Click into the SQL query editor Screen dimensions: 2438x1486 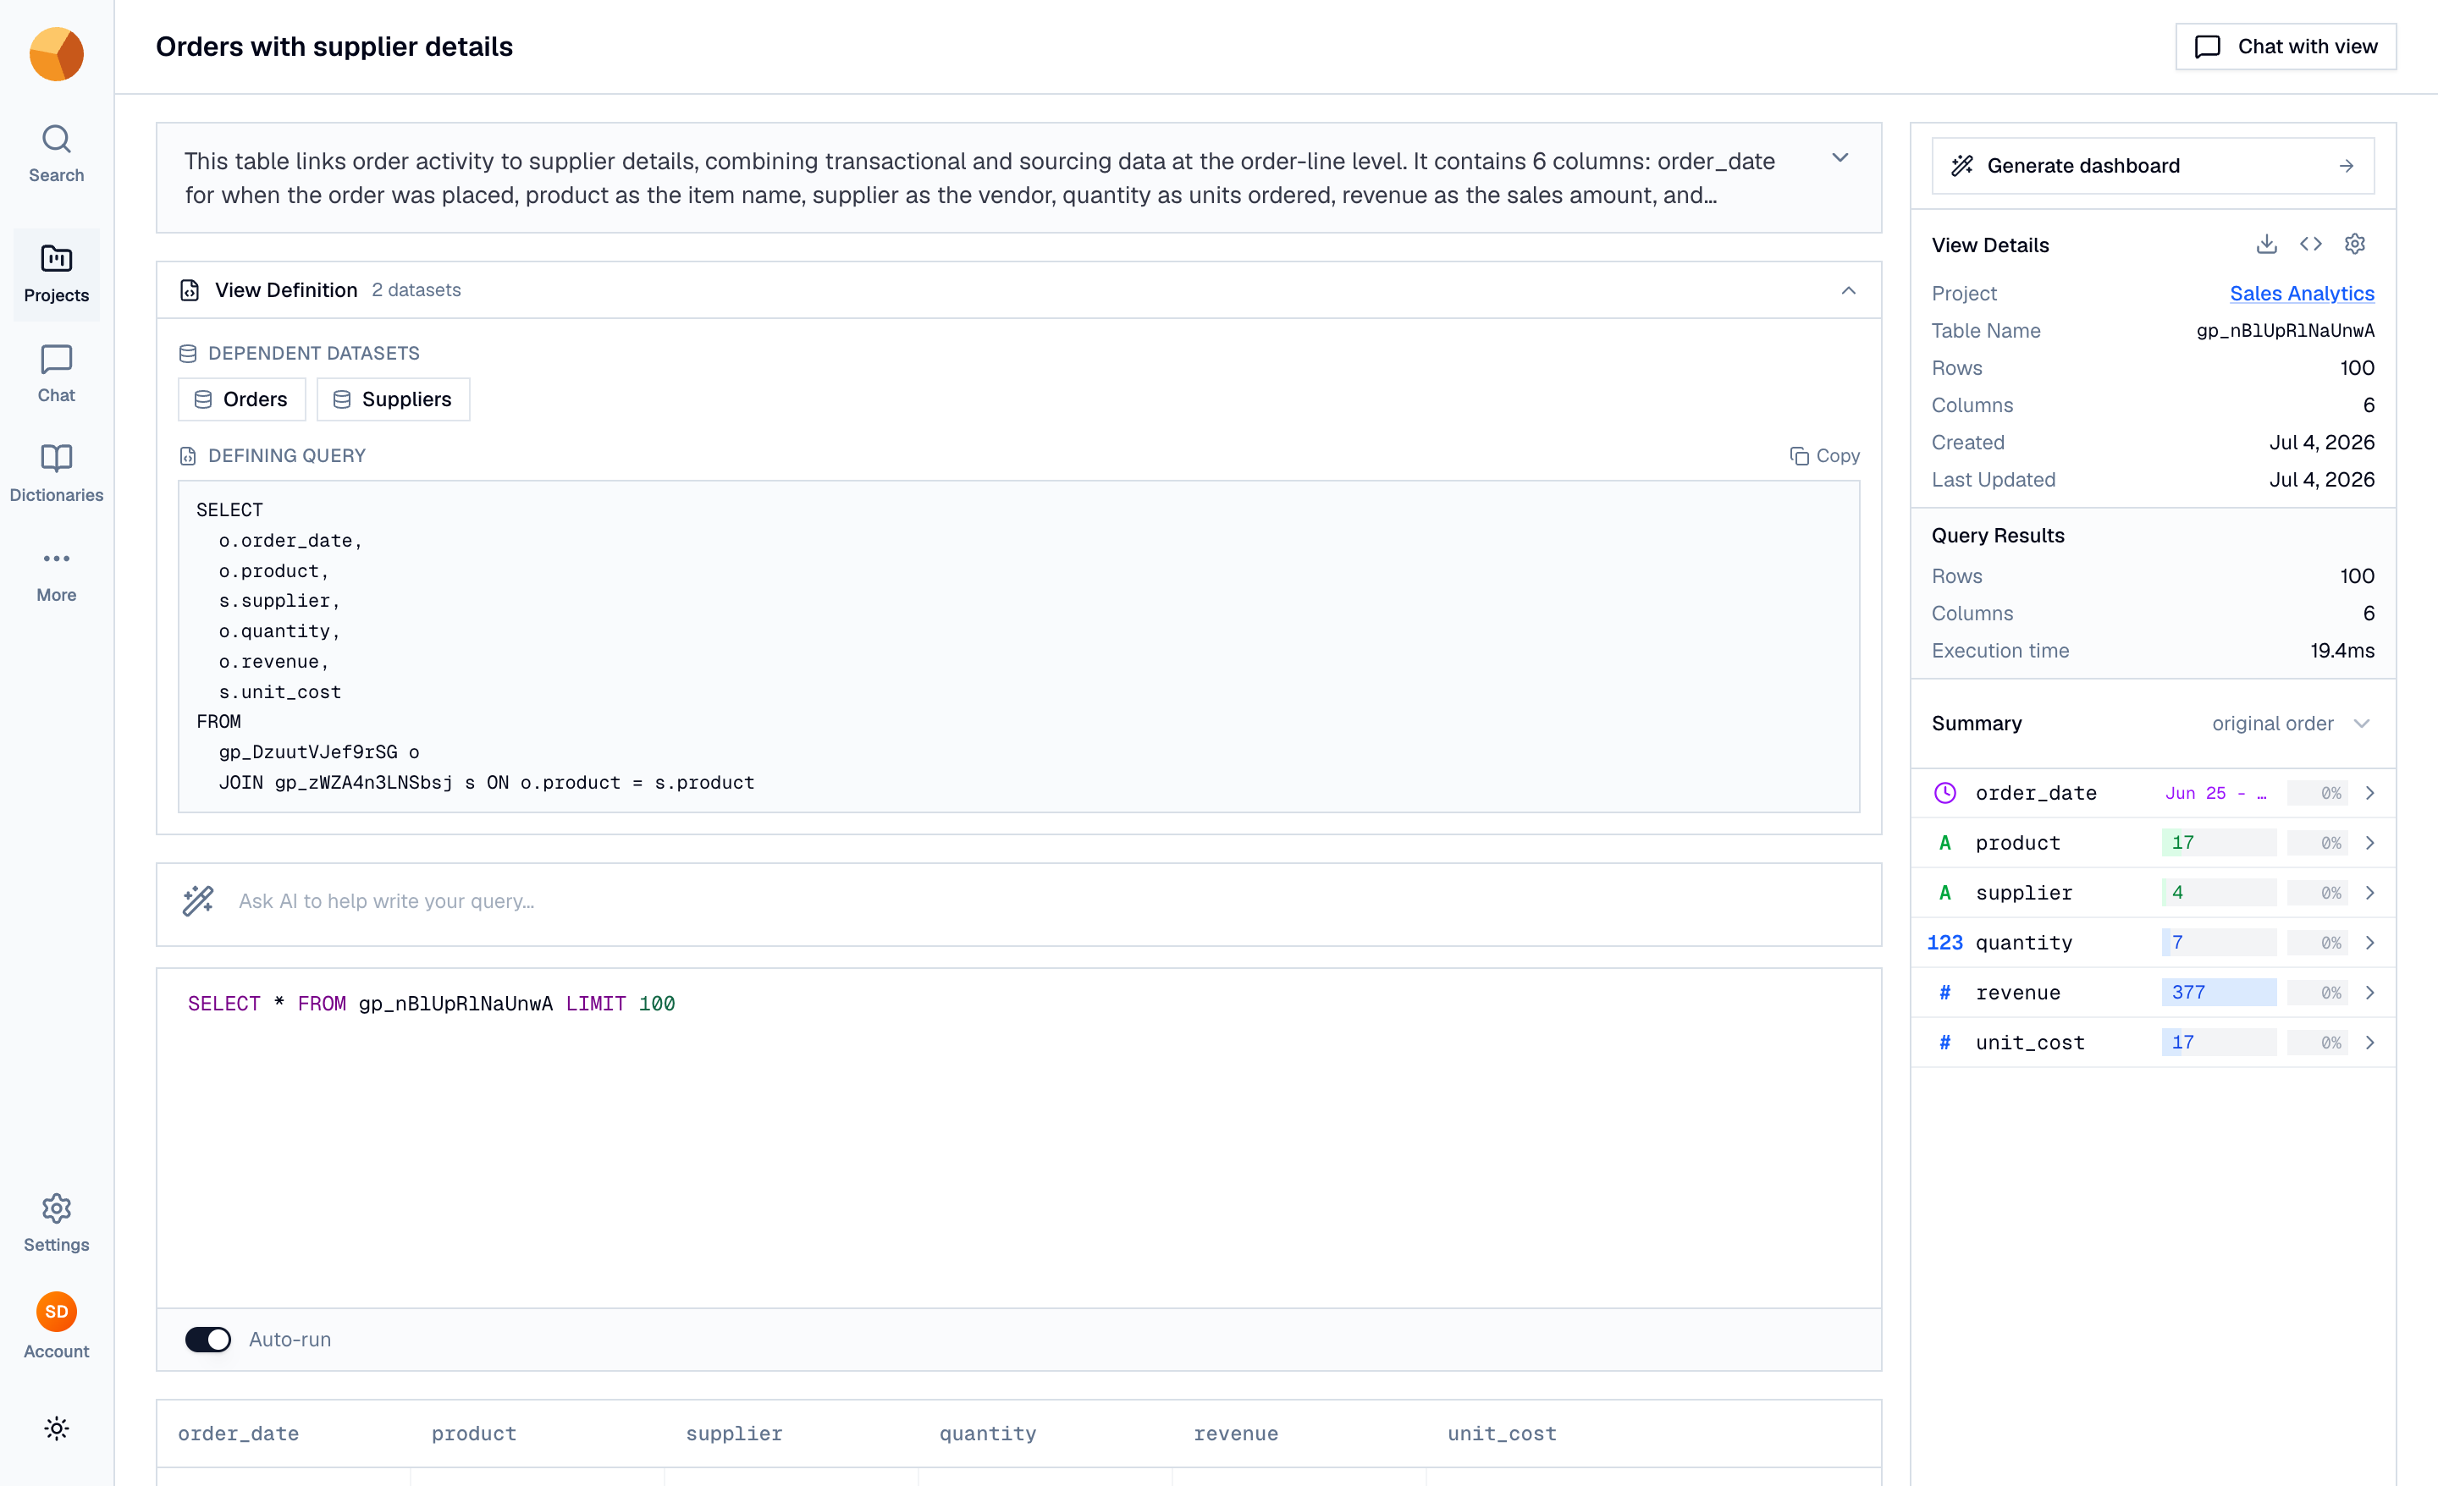(x=1018, y=1137)
